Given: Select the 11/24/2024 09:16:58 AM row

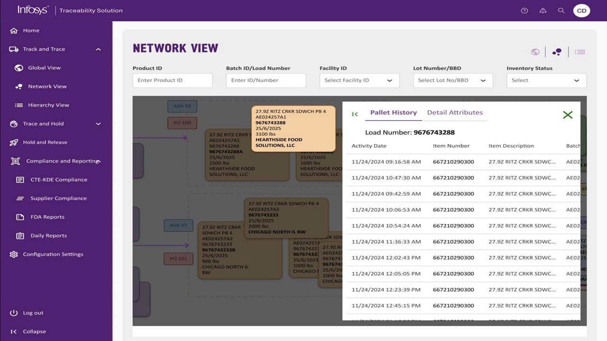Looking at the screenshot, I should [463, 162].
